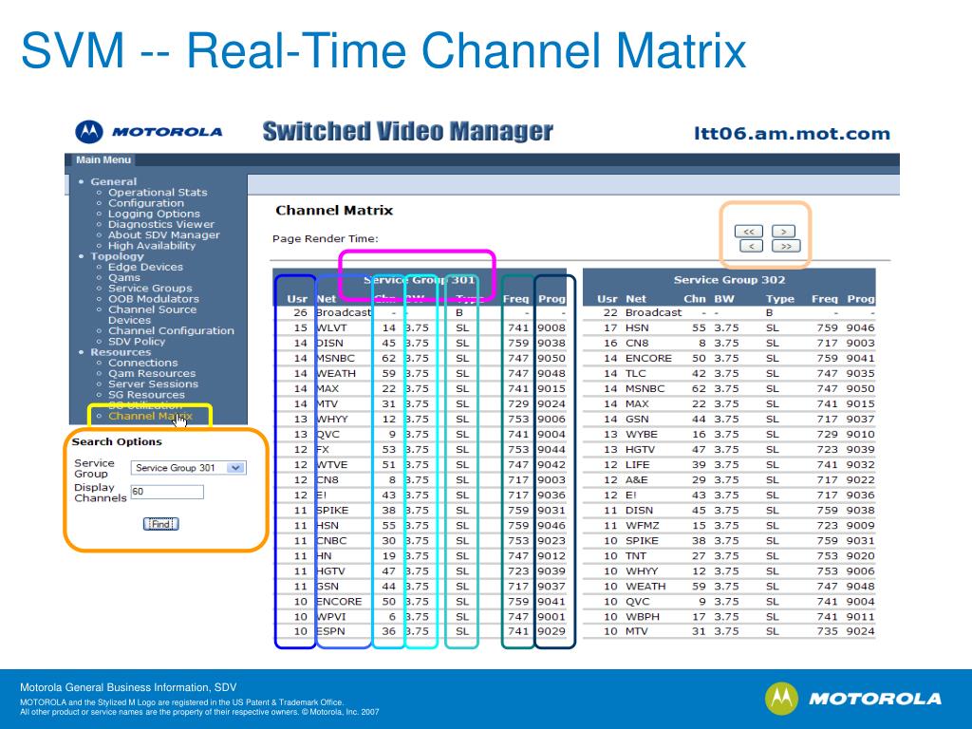The height and width of the screenshot is (729, 972).
Task: Click the Search Options heading
Action: [x=117, y=442]
